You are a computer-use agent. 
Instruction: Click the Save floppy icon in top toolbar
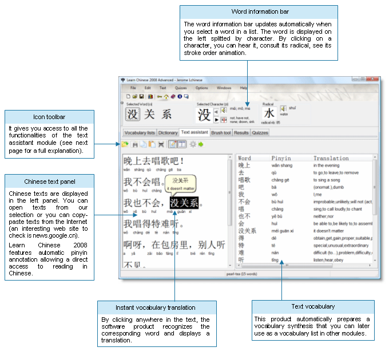[141, 96]
